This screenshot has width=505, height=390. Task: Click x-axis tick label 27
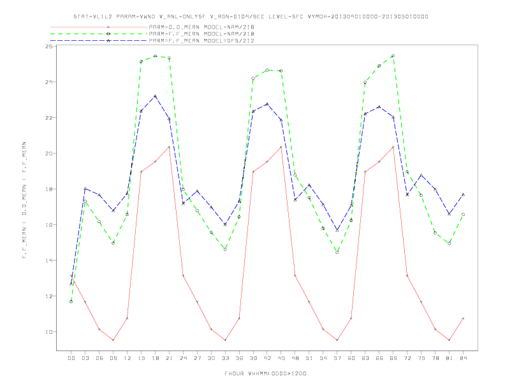click(x=197, y=358)
